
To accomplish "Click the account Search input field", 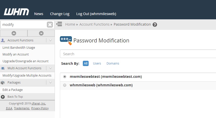I will (x=138, y=54).
